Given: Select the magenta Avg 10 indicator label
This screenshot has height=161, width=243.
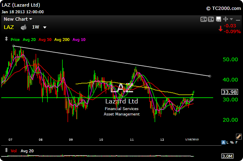Looking at the screenshot, I should pos(79,40).
